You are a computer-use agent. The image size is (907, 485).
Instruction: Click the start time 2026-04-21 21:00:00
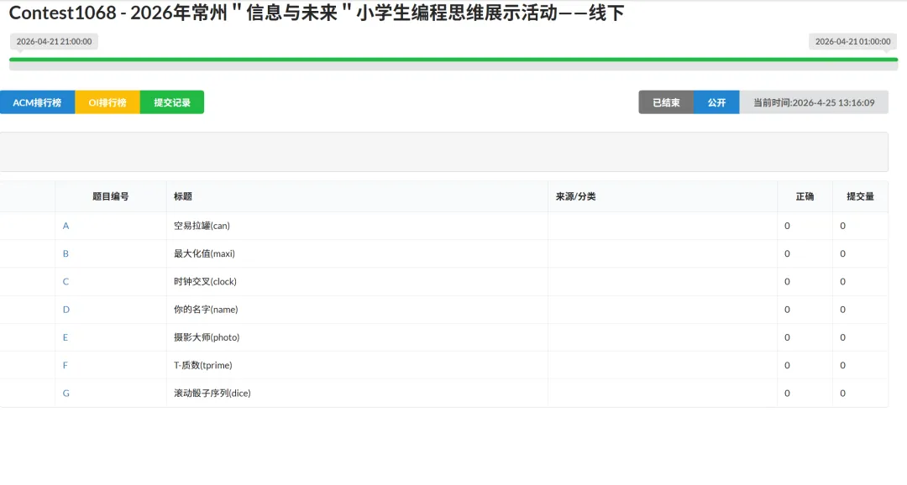(53, 40)
